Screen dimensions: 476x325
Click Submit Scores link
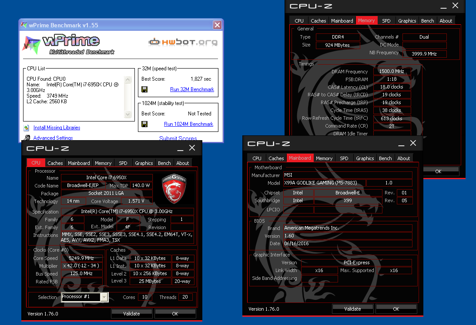coord(178,138)
